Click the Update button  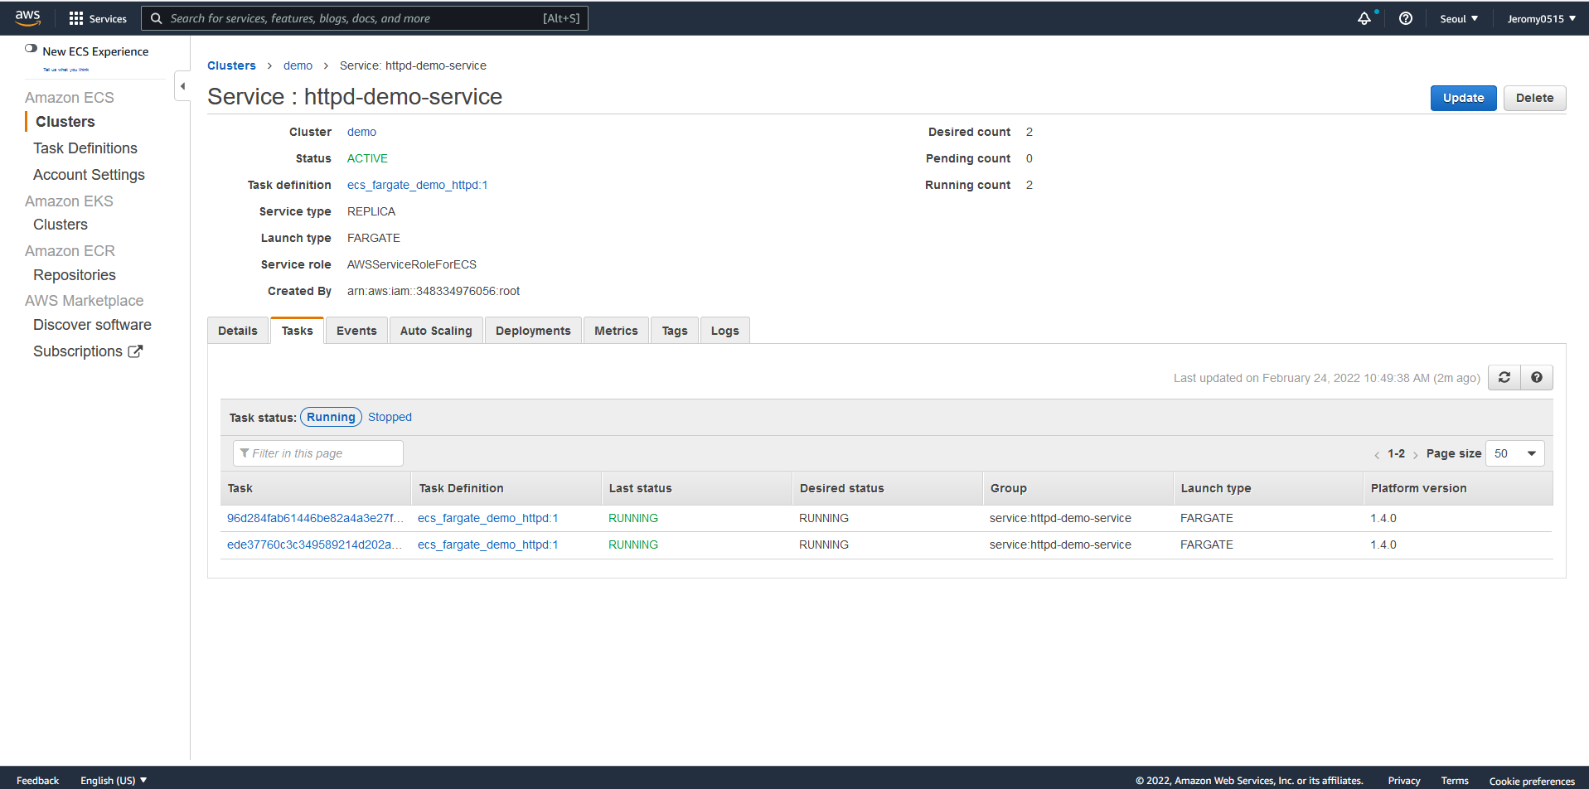[x=1463, y=98]
